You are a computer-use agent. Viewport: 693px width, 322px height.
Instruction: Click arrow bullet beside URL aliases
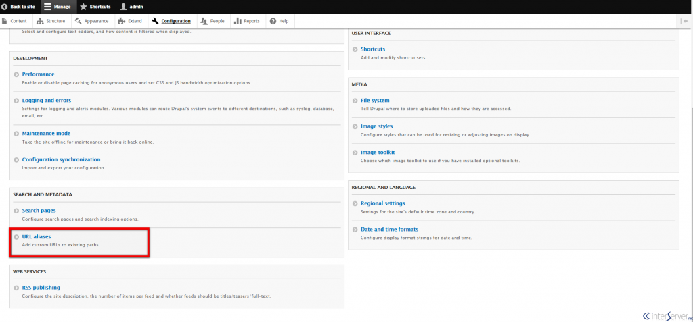(x=16, y=237)
